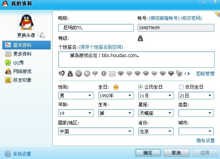Viewport: 220px width, 159px height.
Task: Click the 好友印象 person icon
Action: point(8,80)
